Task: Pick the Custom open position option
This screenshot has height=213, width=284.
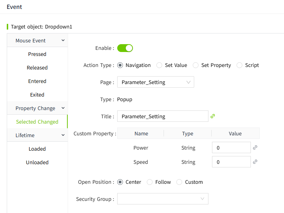Action: point(179,182)
